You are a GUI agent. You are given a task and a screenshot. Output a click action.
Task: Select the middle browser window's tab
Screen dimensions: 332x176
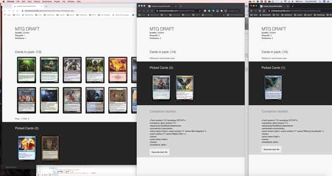pyautogui.click(x=163, y=6)
